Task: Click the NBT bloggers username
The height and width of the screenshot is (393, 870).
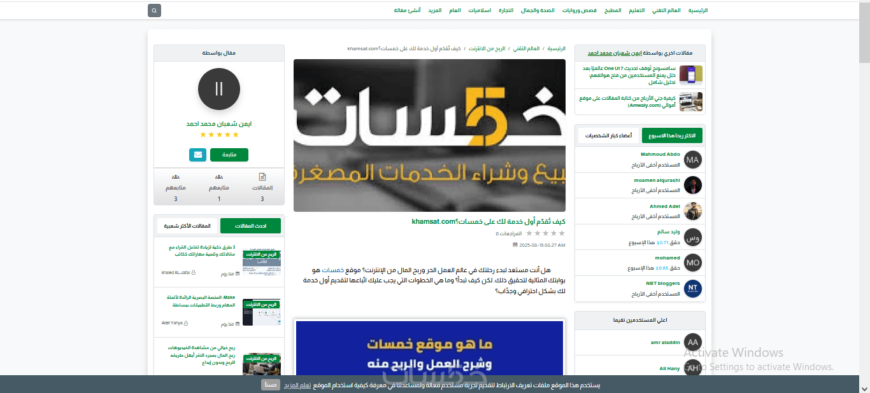Action: pyautogui.click(x=664, y=284)
